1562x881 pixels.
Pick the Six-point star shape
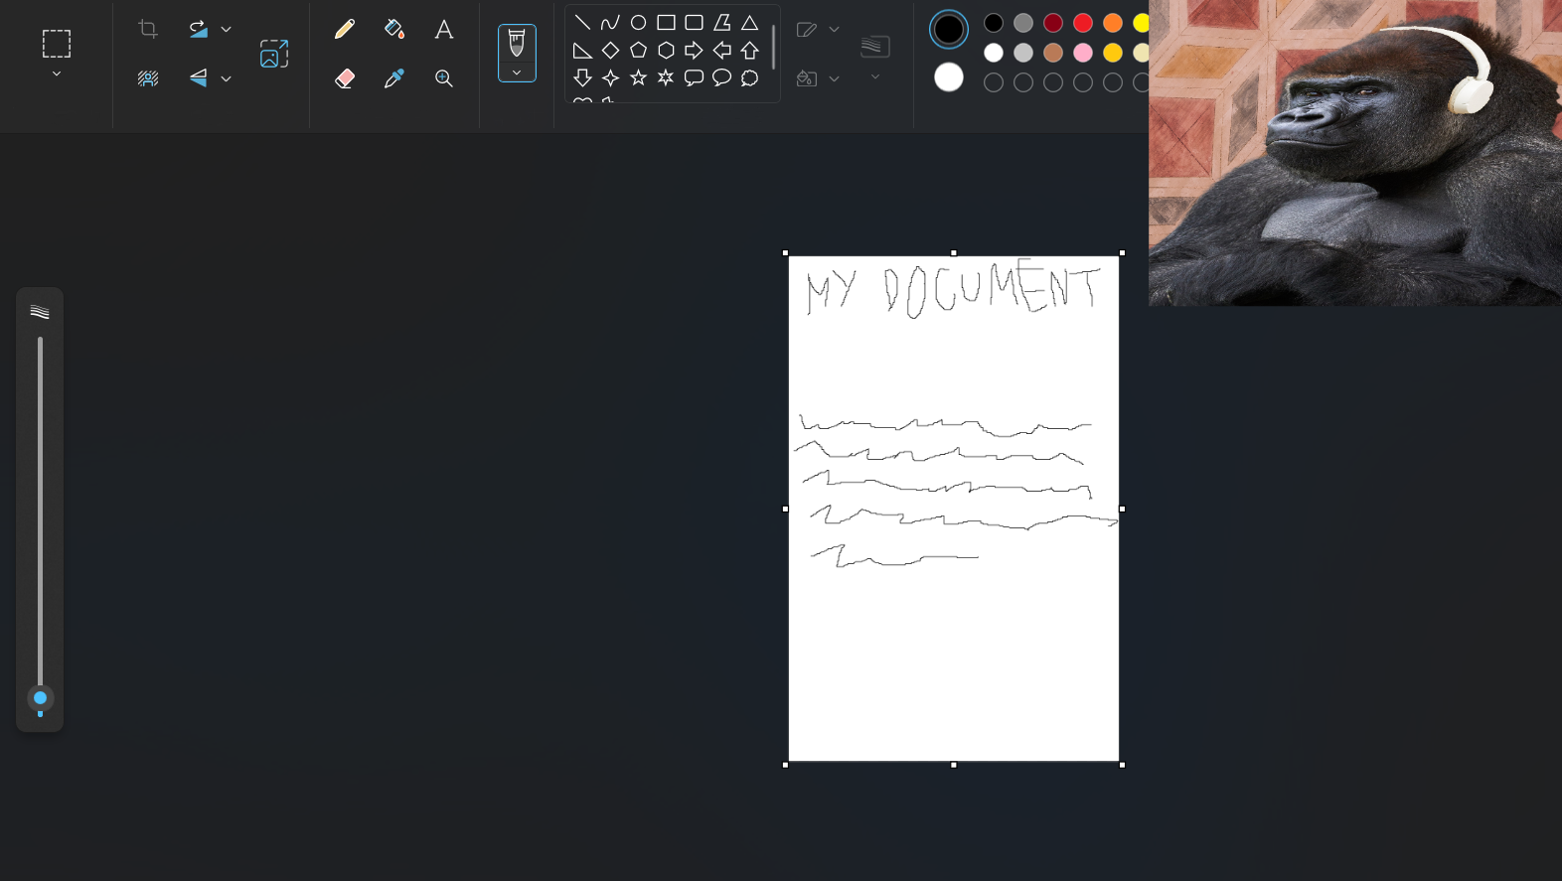pos(666,77)
